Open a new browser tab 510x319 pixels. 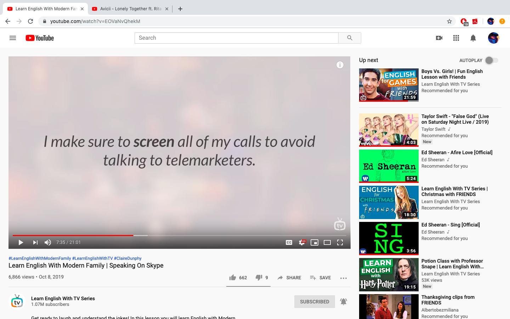pyautogui.click(x=180, y=9)
